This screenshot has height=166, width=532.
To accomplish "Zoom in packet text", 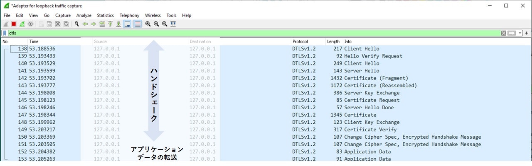I will [148, 24].
